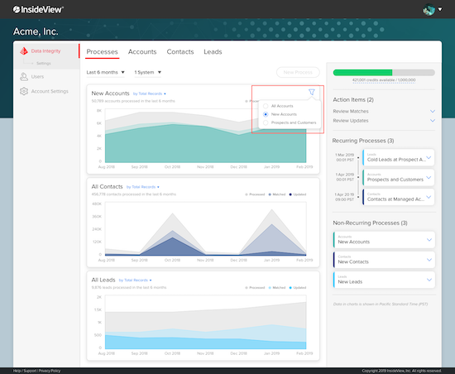Expand Contacts at Managed Ac... process
Viewport: 455px width, 374px height.
(429, 197)
